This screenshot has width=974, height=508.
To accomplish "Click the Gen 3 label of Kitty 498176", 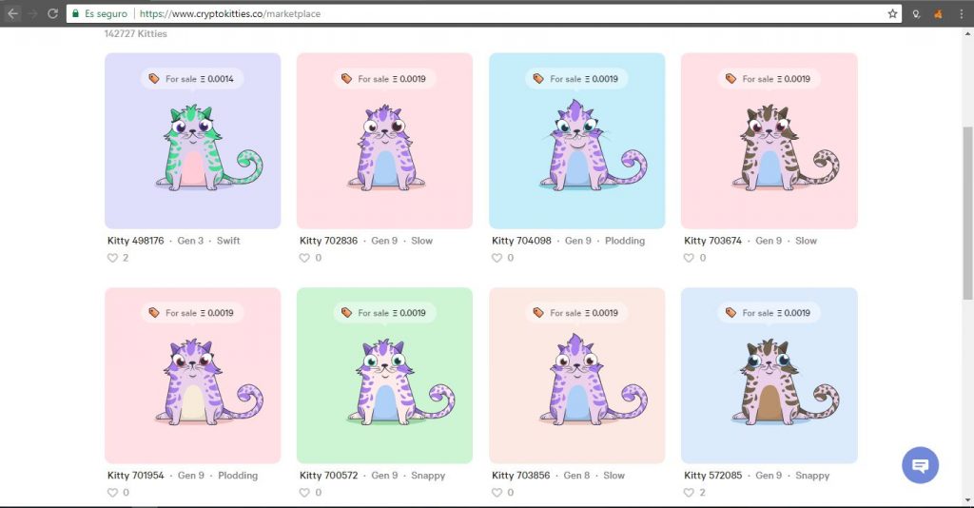I will [190, 241].
